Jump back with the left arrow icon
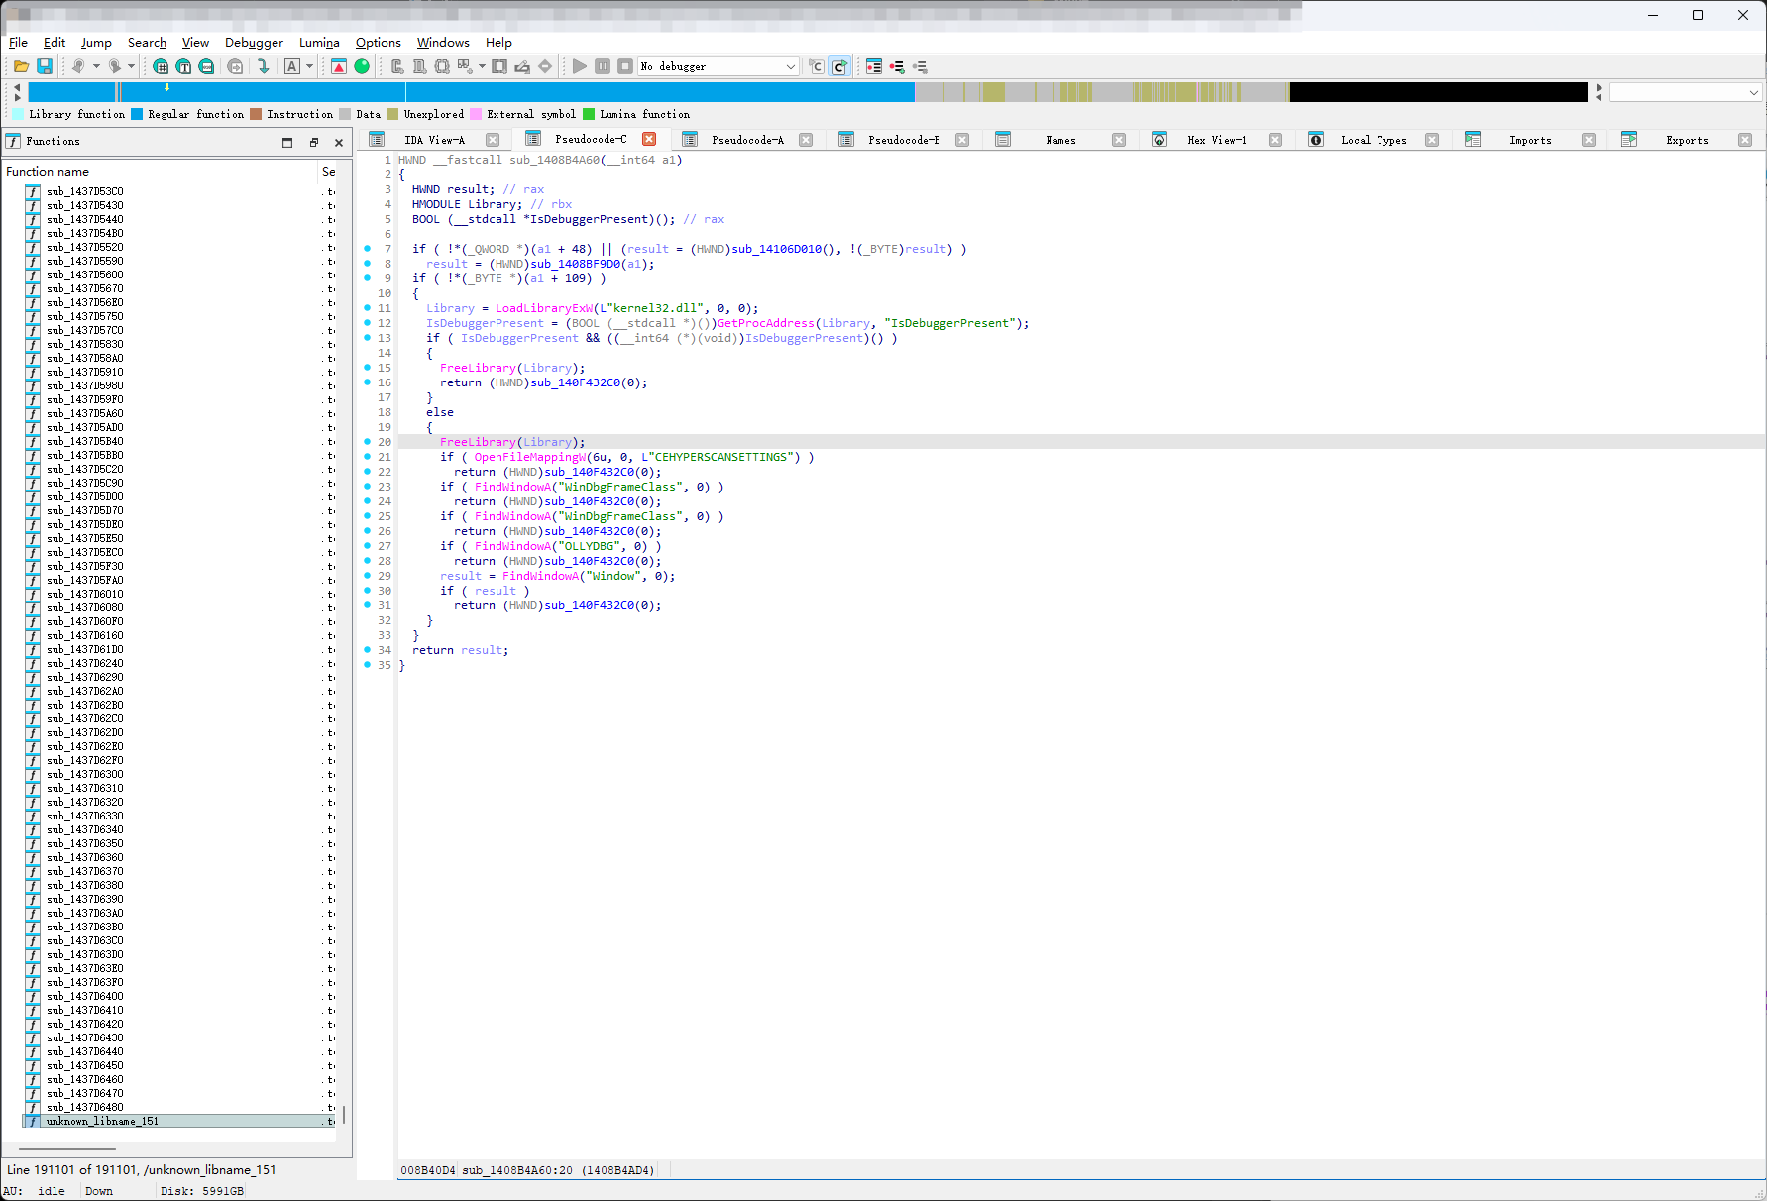Viewport: 1767px width, 1201px height. [78, 66]
